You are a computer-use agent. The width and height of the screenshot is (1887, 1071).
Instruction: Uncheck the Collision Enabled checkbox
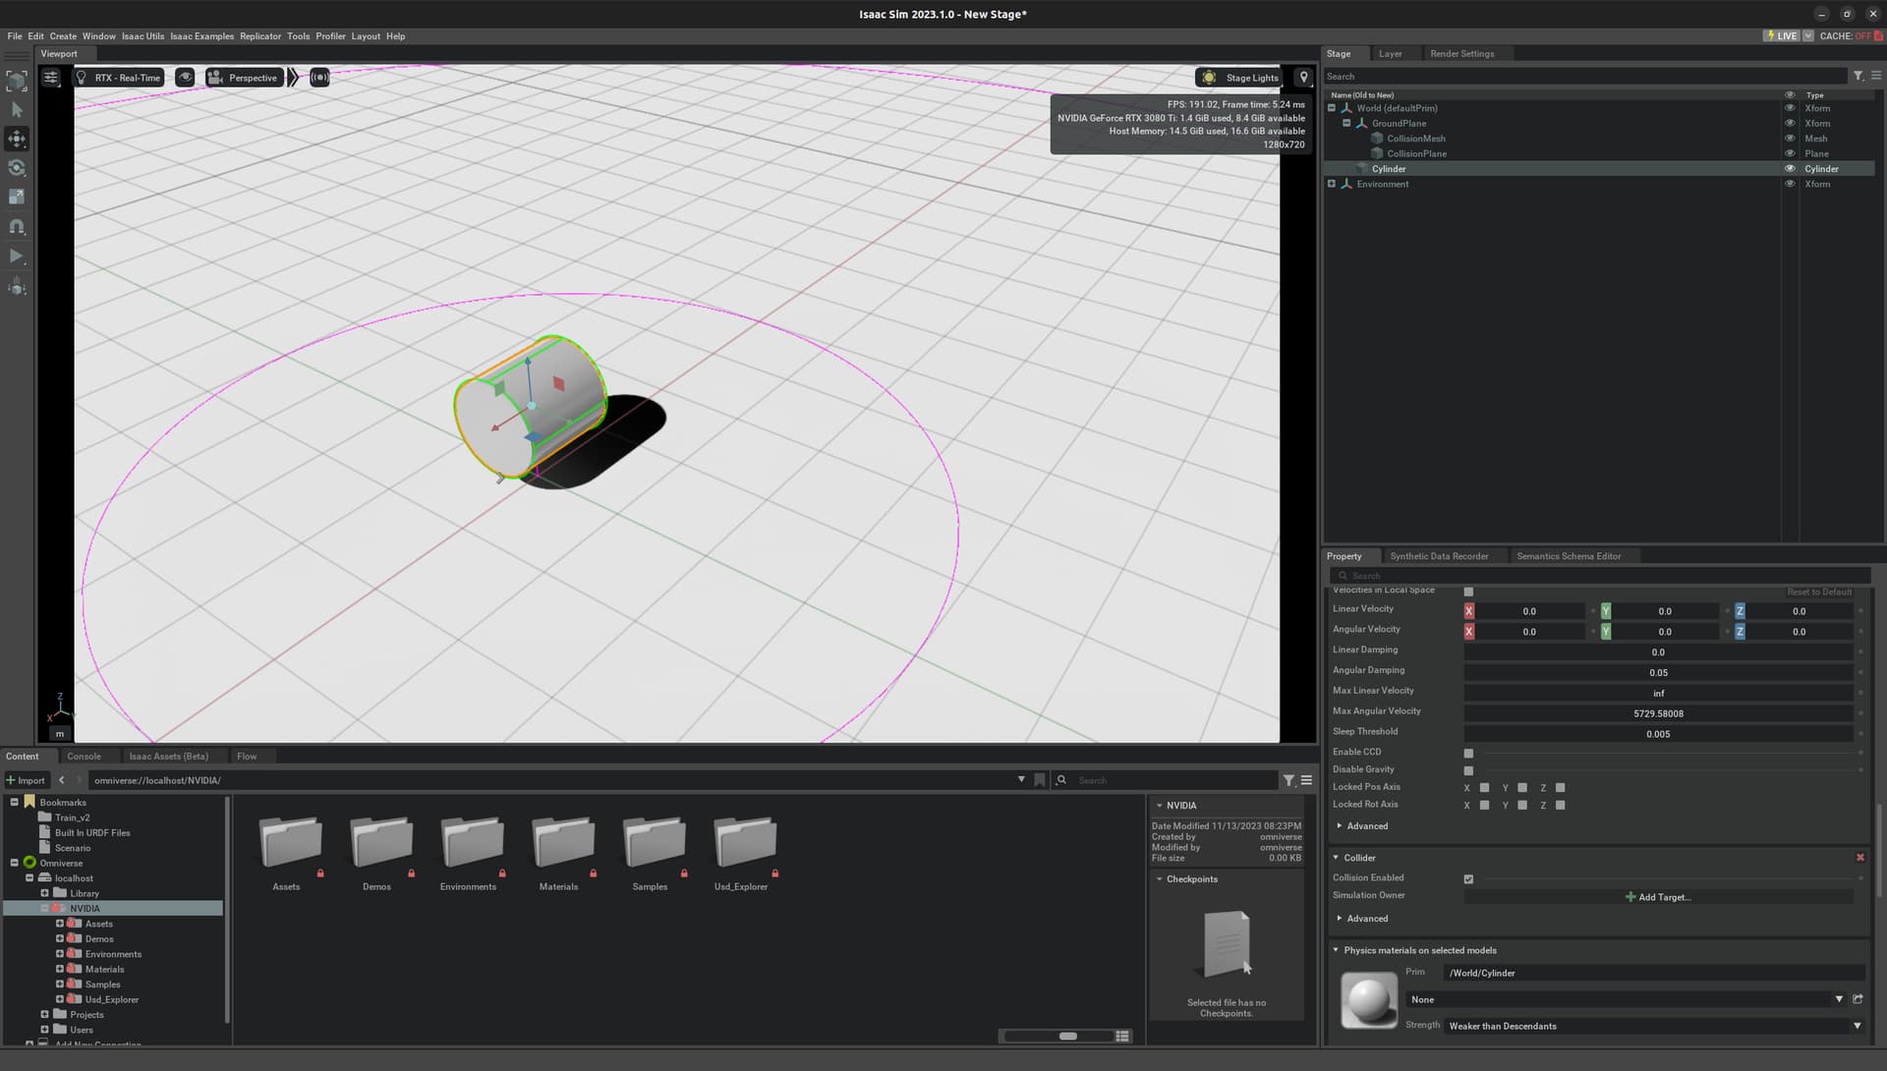[x=1468, y=879]
